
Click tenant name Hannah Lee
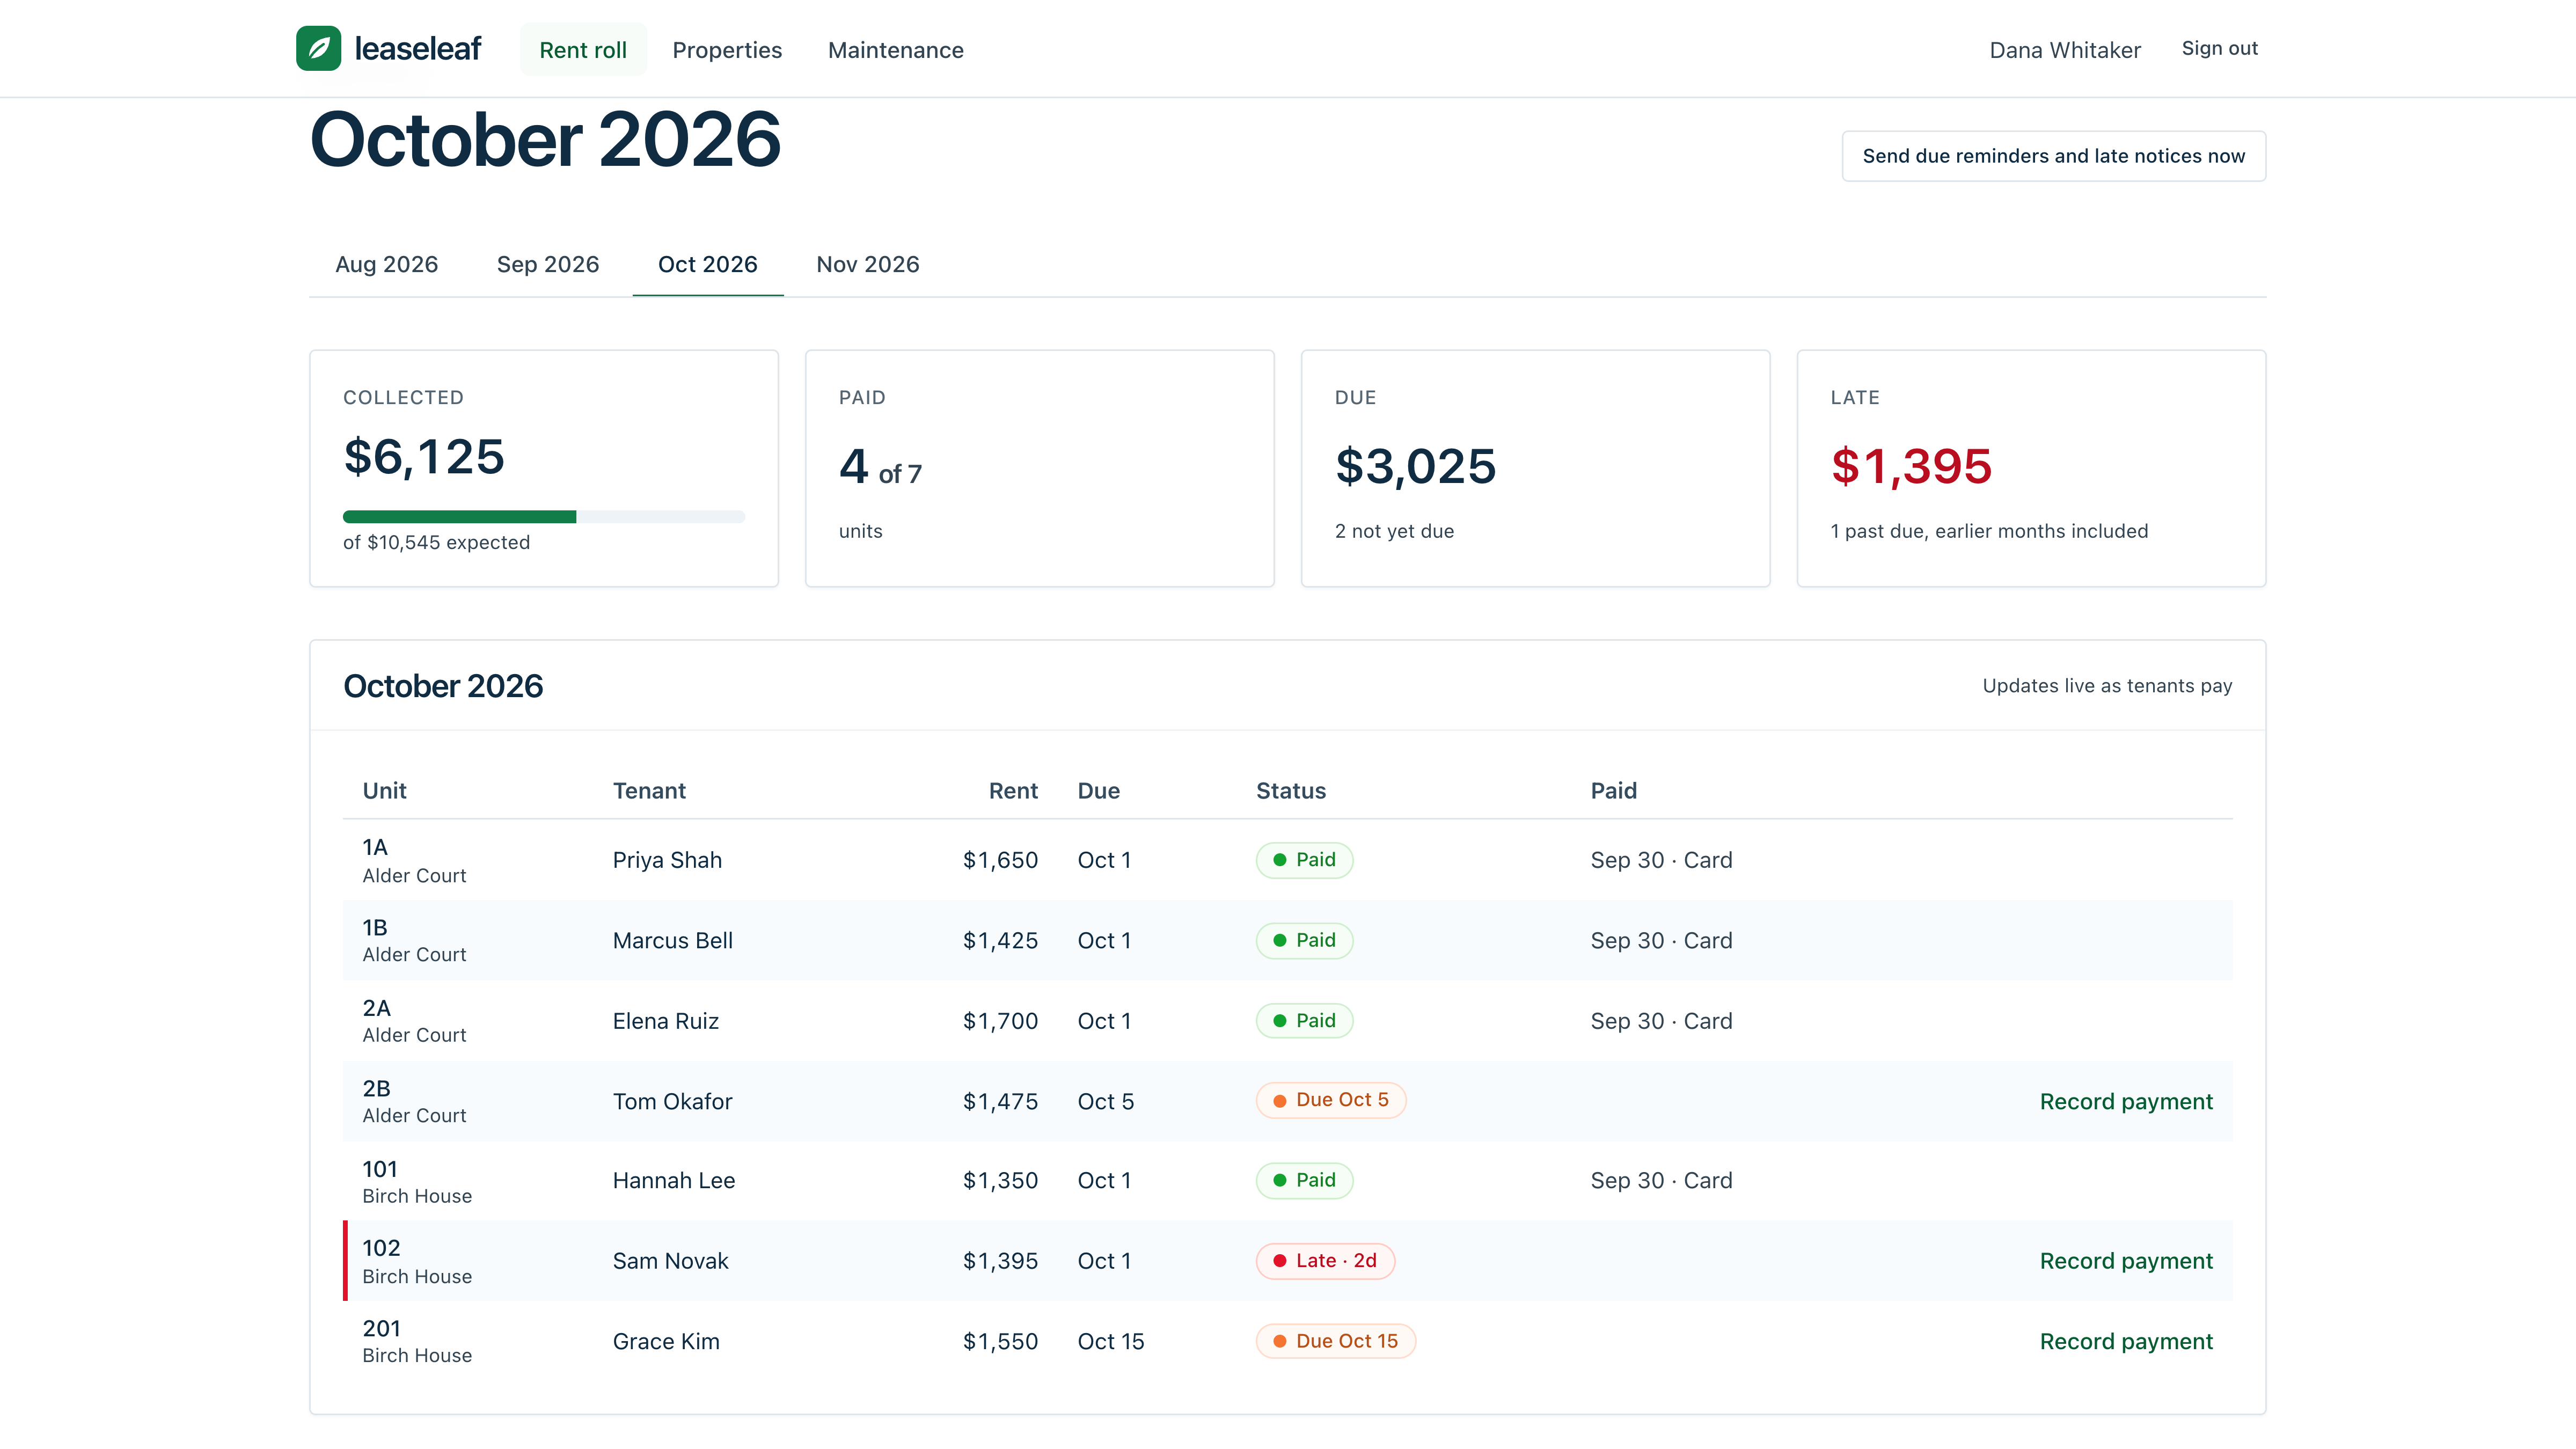(673, 1180)
